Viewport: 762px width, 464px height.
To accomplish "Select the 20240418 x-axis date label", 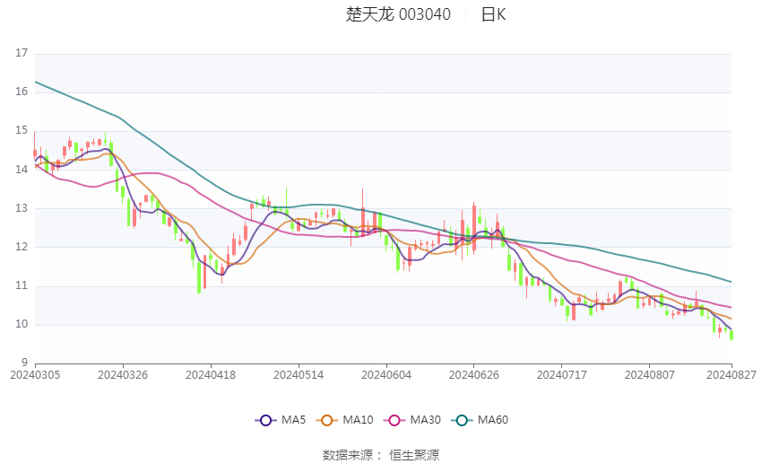I will click(211, 375).
